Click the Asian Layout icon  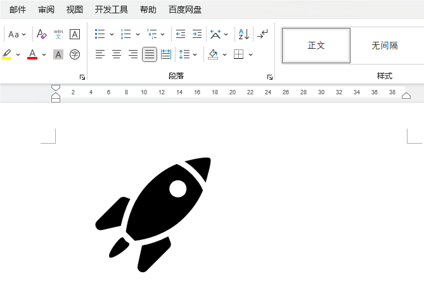pyautogui.click(x=215, y=34)
